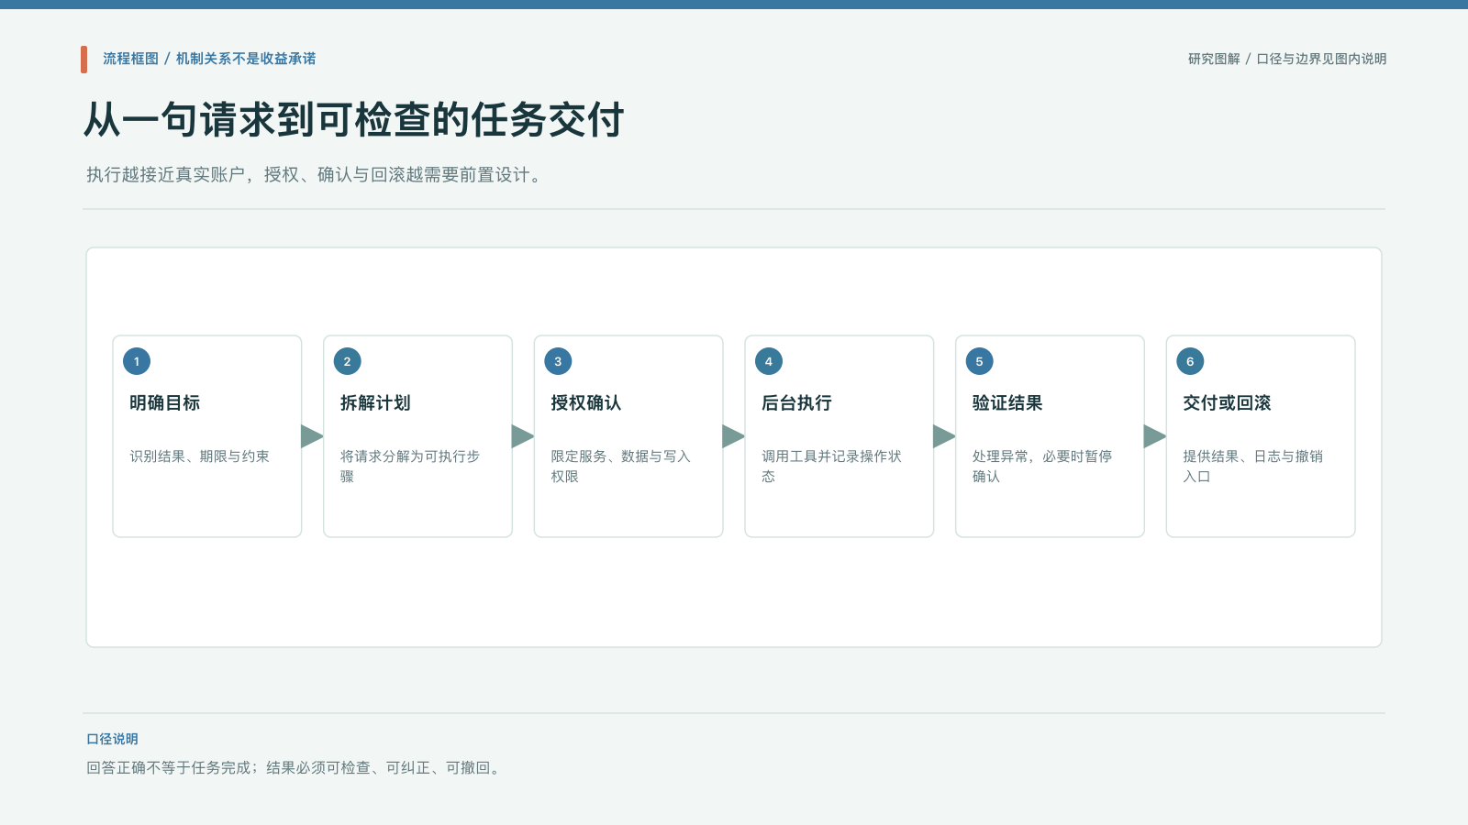Click the footer heading 口径说明
Image resolution: width=1468 pixels, height=825 pixels.
112,739
